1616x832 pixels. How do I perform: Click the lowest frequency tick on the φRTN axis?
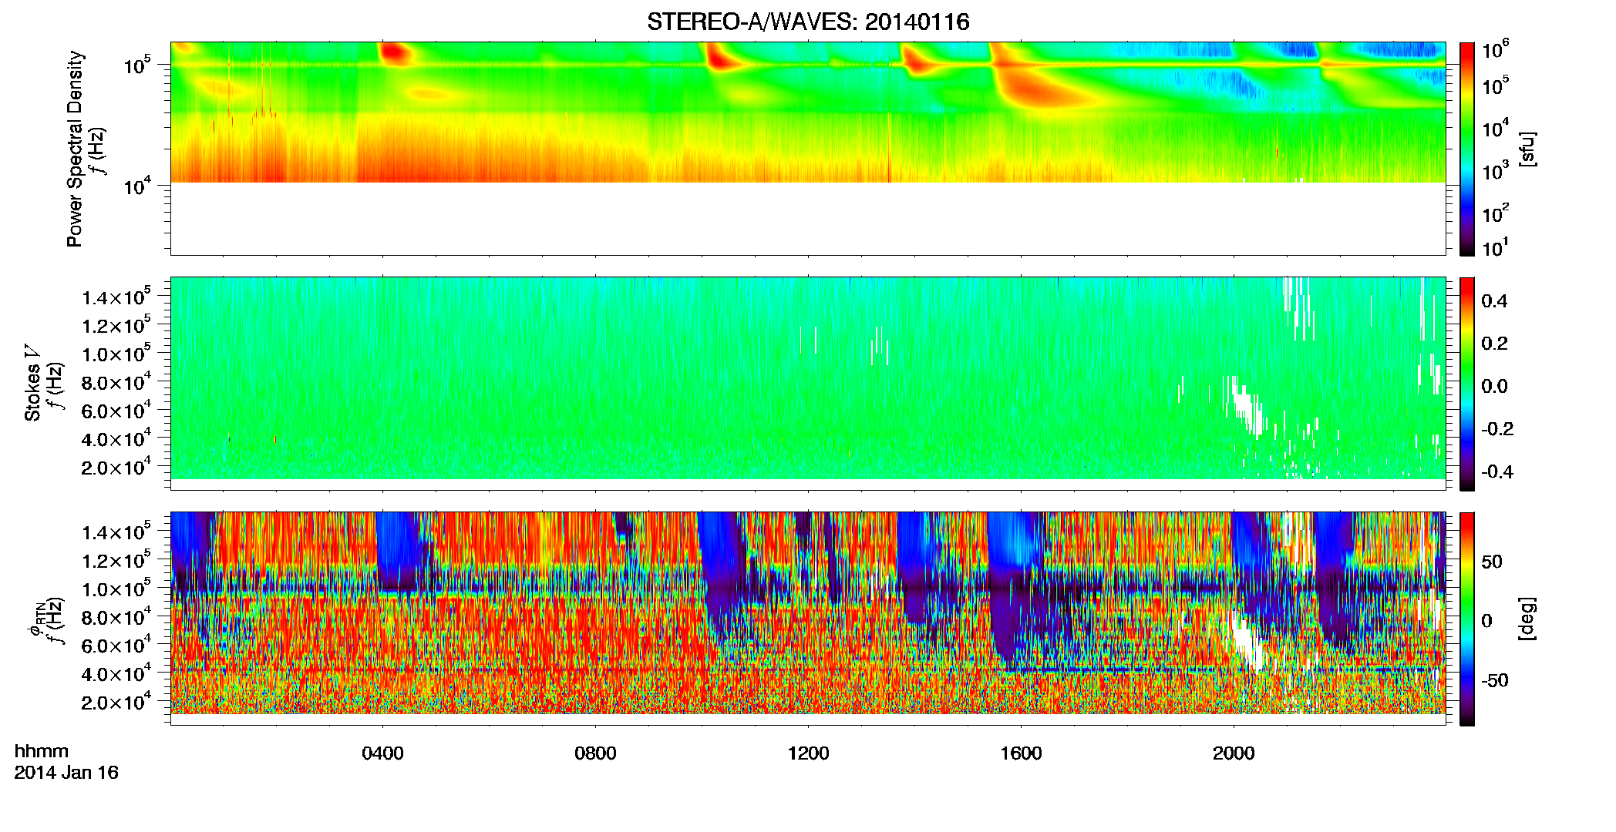point(116,703)
